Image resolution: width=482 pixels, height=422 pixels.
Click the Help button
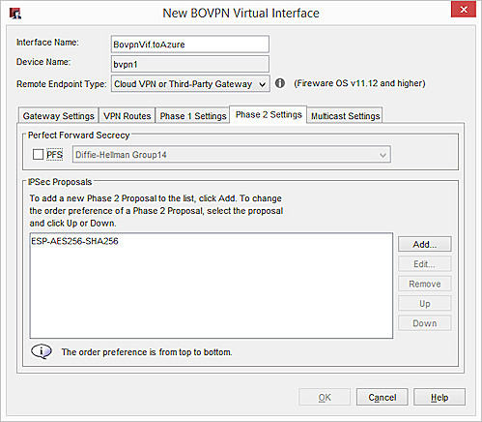pos(439,397)
